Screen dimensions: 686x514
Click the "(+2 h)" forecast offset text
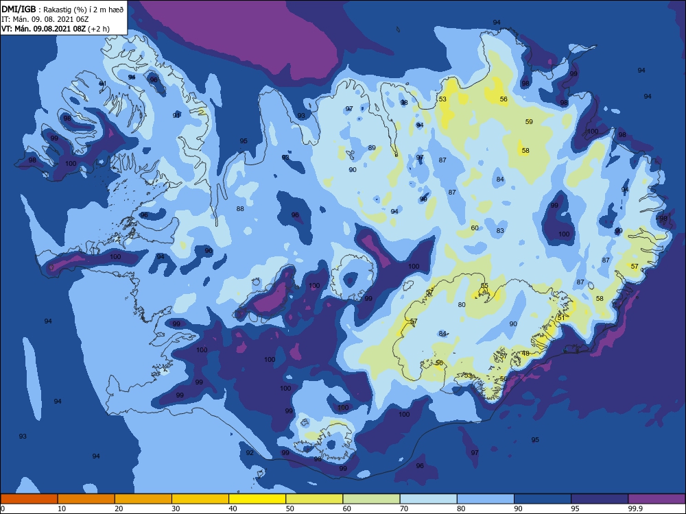pyautogui.click(x=99, y=29)
